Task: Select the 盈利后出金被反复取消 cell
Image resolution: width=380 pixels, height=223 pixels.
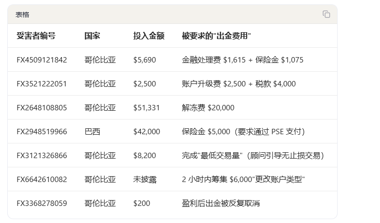Action: point(221,203)
